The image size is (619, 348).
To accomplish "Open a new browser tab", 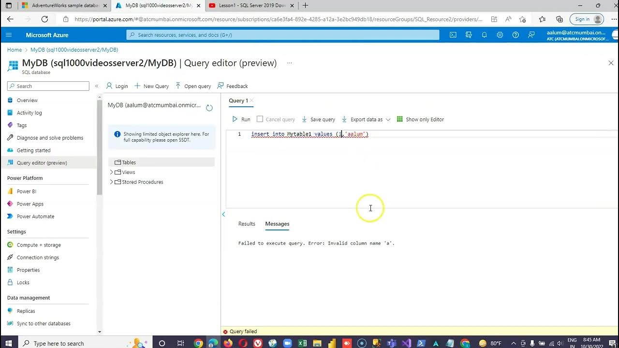I will [305, 6].
